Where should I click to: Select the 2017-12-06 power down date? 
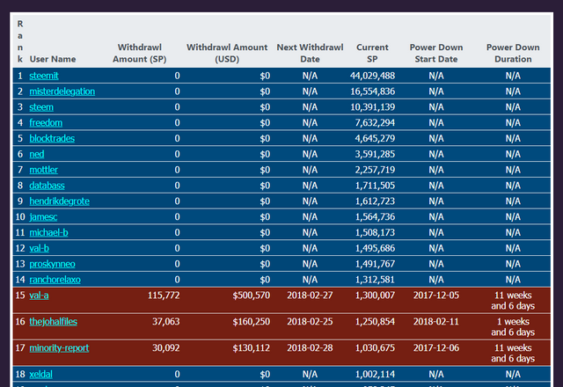(x=436, y=348)
